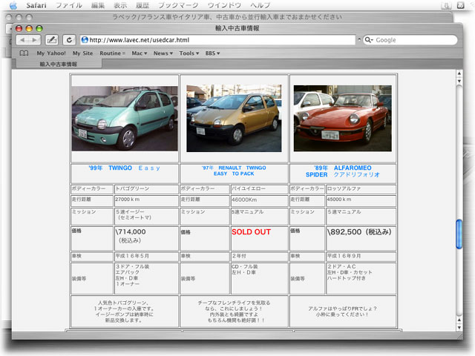Open the News bookmarks dropdown
Viewport: 475px width, 356px height.
(x=162, y=53)
